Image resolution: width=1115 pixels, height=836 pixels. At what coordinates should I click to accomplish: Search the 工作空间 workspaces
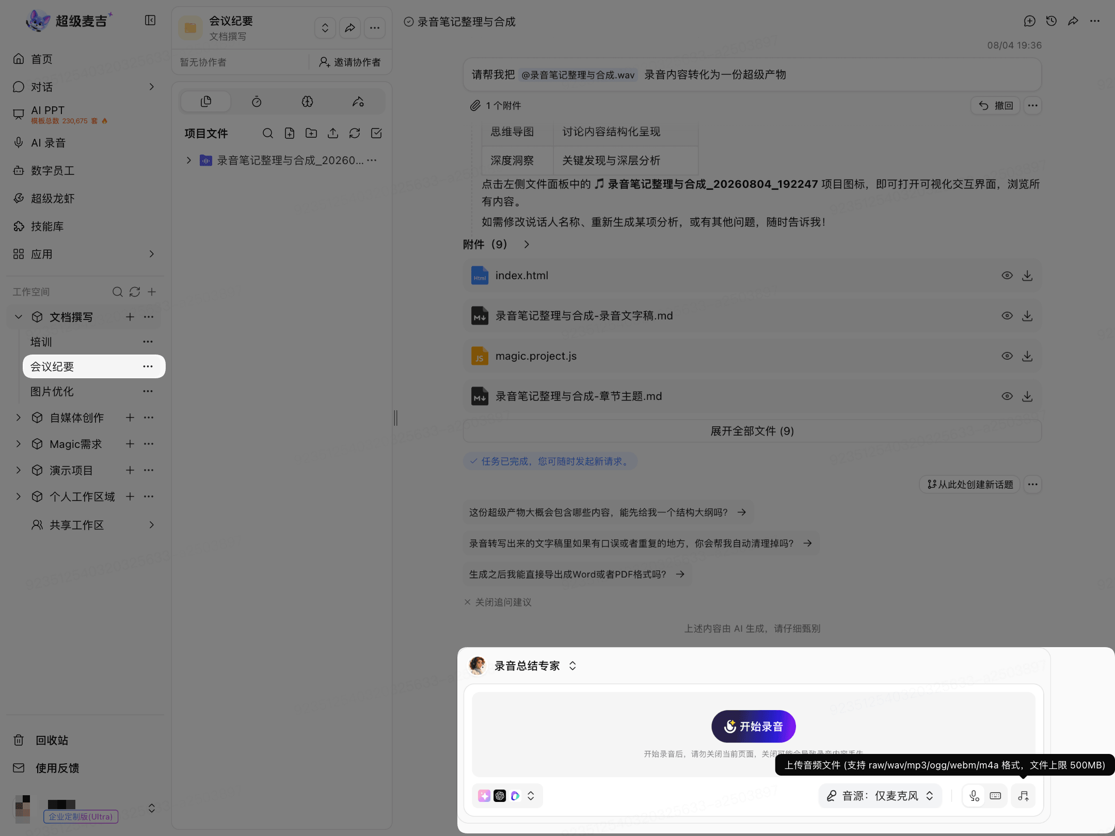[x=117, y=292]
